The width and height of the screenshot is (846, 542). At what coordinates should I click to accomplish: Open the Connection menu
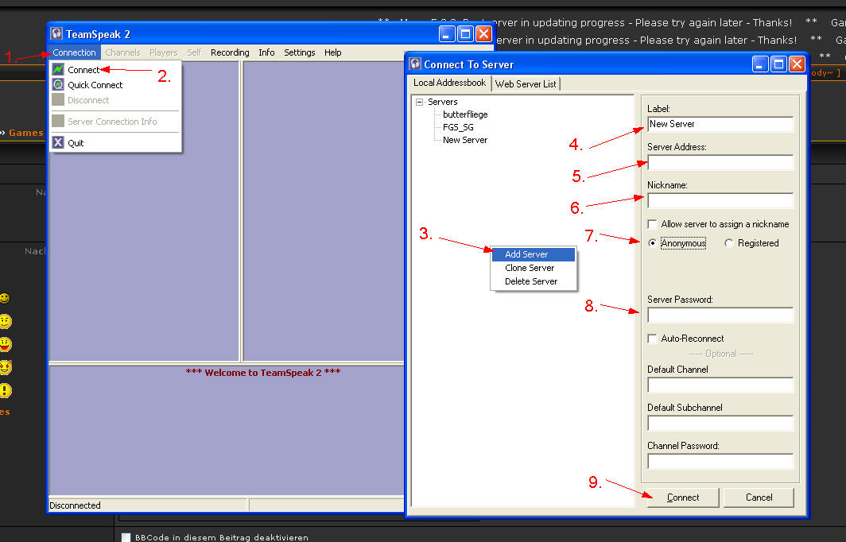pyautogui.click(x=74, y=52)
